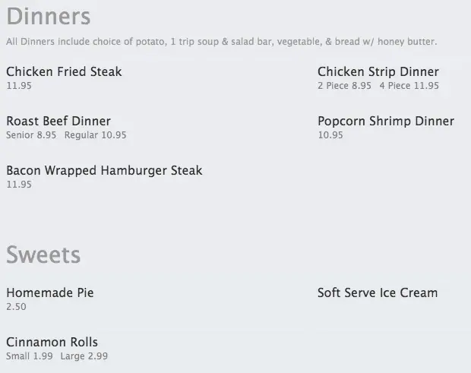
Task: Click the Chicken Fried Steak 11.95 price
Action: click(x=19, y=86)
